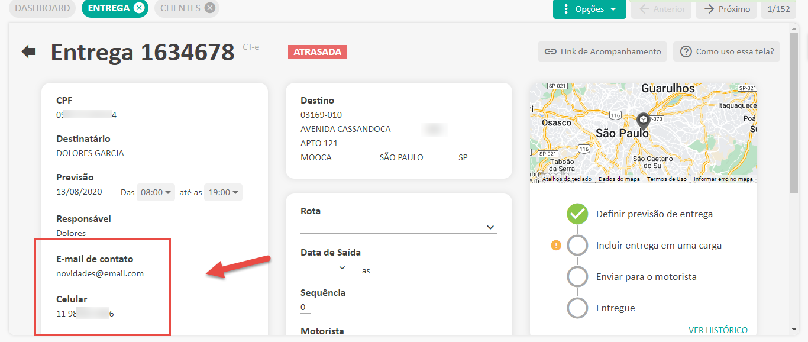Screen dimensions: 808x342
Task: Close the CLIENTES tab with its X
Action: point(209,8)
